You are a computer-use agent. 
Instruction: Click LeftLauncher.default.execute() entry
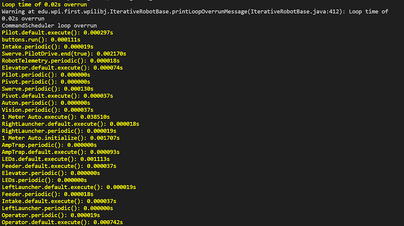69,187
